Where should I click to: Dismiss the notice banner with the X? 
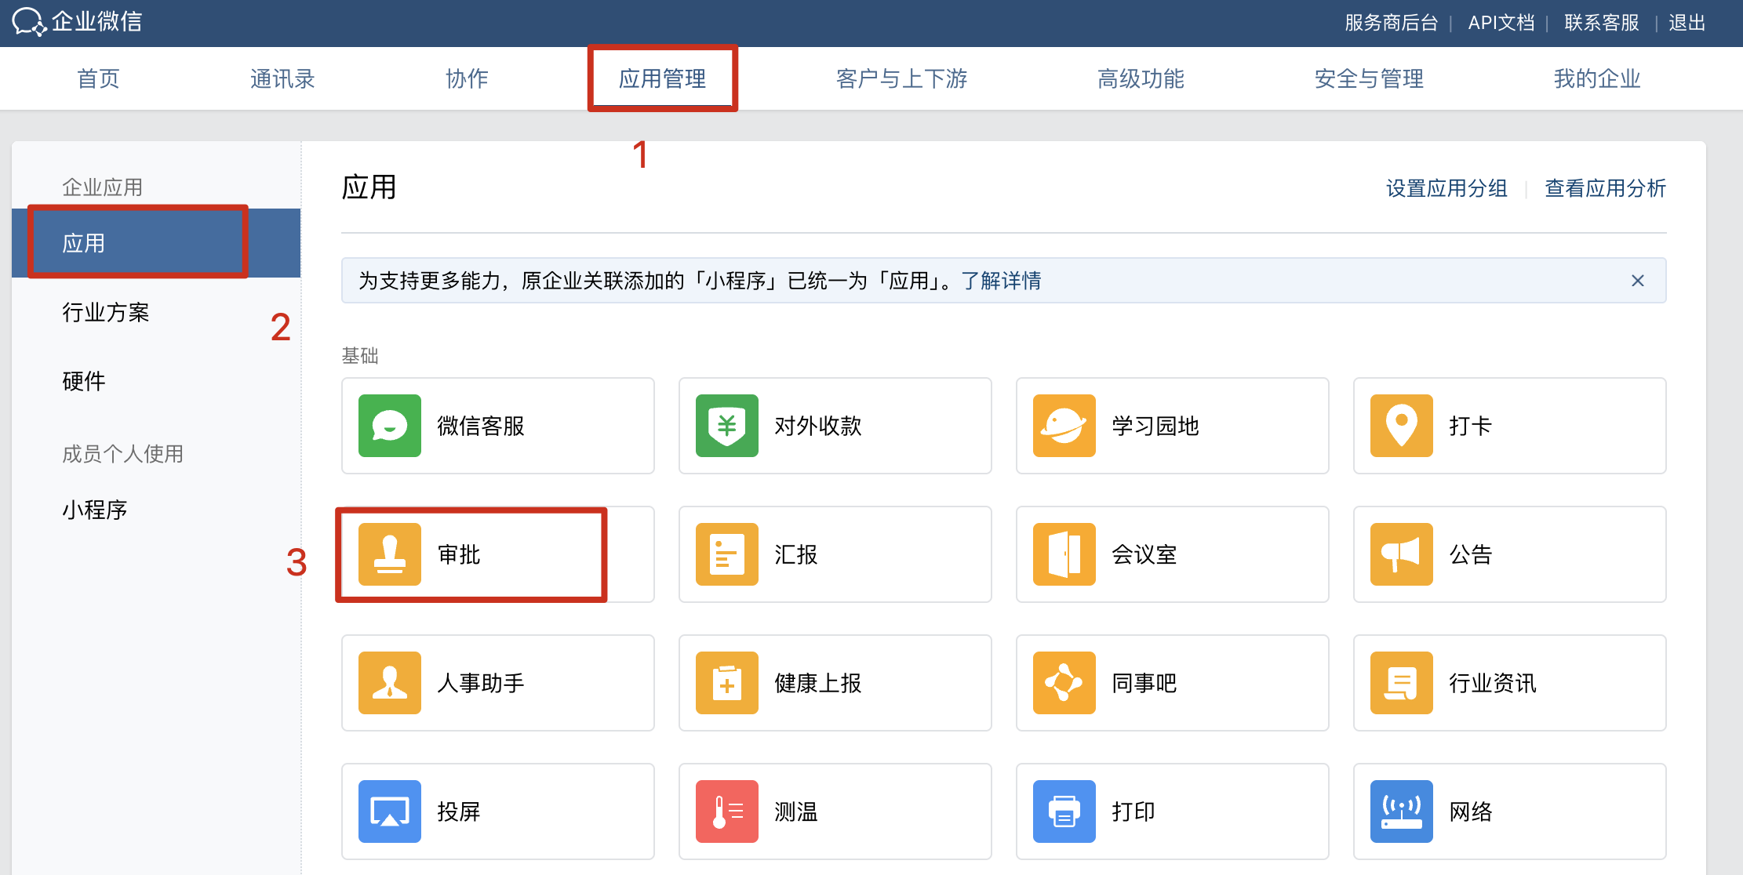tap(1637, 281)
